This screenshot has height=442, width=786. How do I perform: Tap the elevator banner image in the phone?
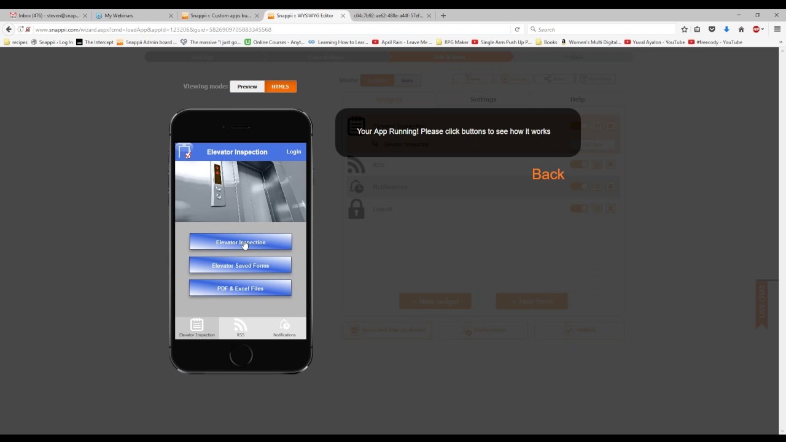click(x=241, y=192)
